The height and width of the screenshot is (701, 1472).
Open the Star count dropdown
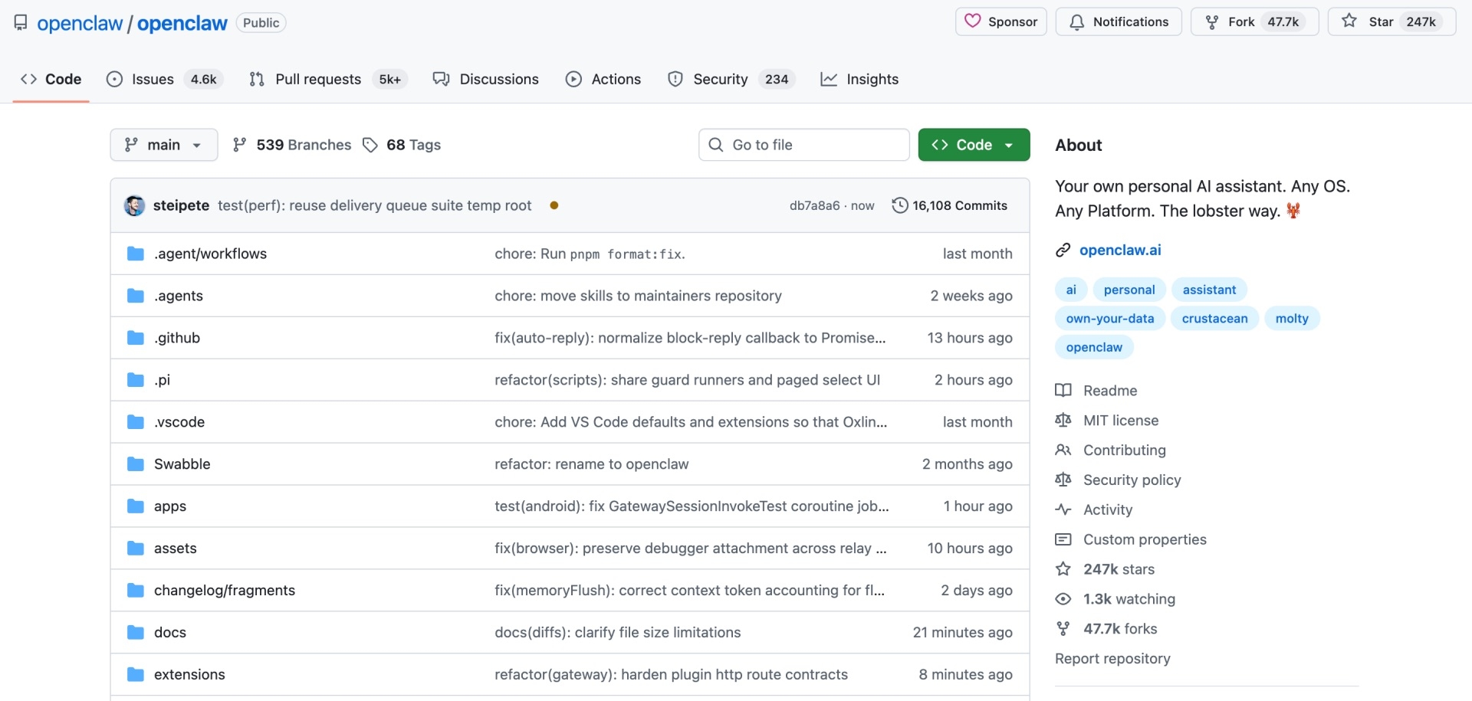pyautogui.click(x=1422, y=21)
